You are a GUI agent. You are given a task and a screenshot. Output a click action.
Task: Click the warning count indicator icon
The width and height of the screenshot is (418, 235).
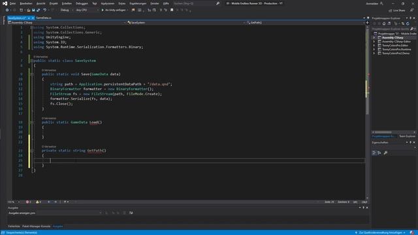coord(39,202)
